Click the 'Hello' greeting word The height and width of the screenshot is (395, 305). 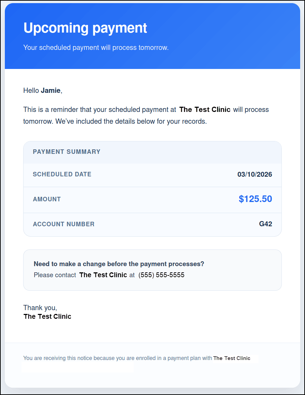click(x=31, y=91)
